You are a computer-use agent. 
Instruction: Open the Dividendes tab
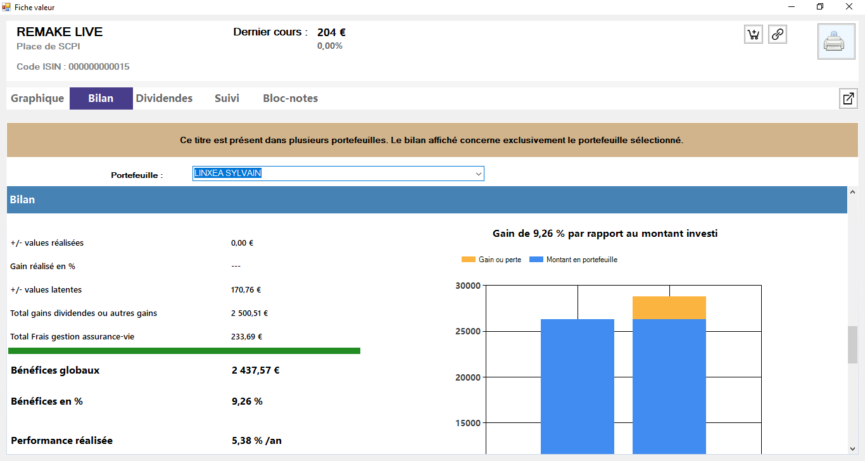click(x=164, y=99)
